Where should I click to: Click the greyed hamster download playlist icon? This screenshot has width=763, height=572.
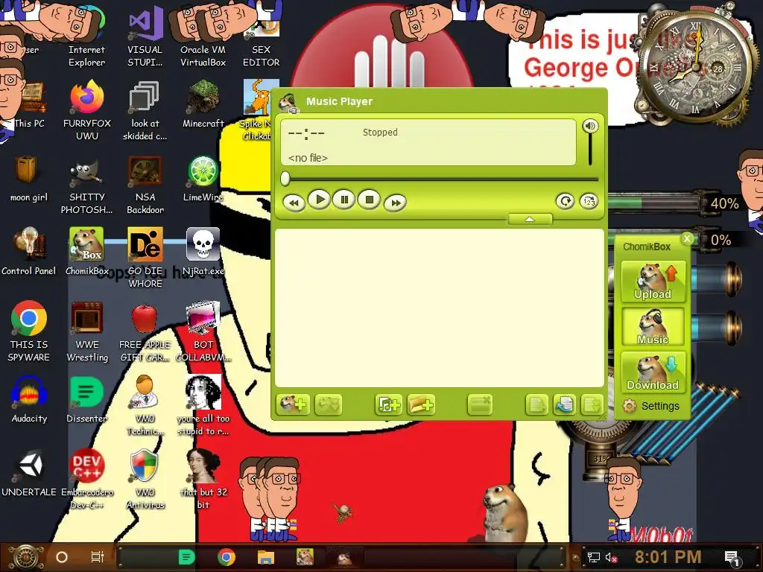[x=329, y=404]
